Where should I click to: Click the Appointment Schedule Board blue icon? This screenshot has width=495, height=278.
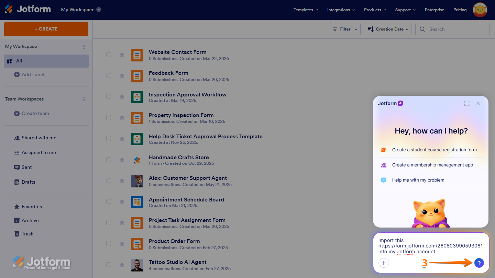pos(137,202)
